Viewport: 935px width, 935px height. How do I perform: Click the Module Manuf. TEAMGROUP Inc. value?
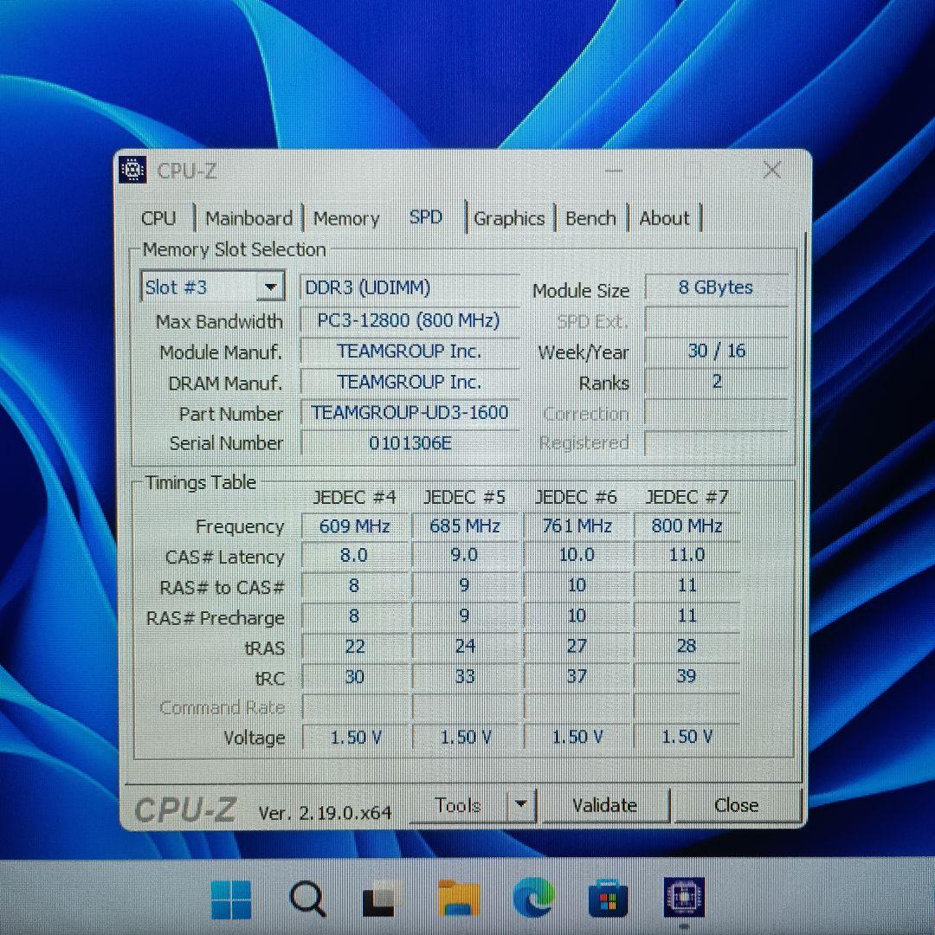409,351
